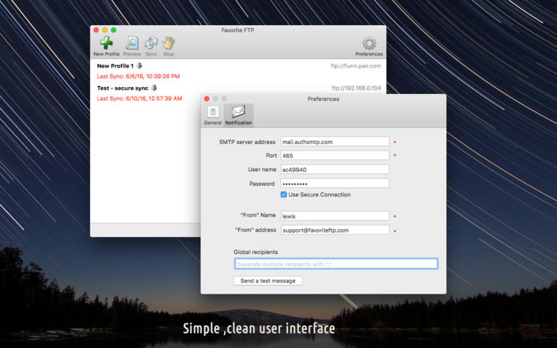
Task: Click the New Profile plus icon
Action: coord(107,44)
